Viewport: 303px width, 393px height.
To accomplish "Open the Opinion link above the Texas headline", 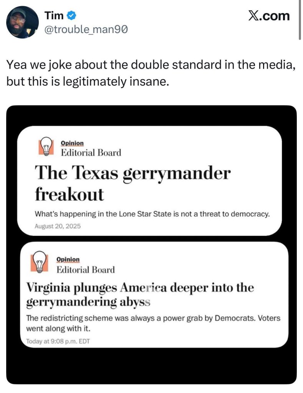I will (x=72, y=143).
